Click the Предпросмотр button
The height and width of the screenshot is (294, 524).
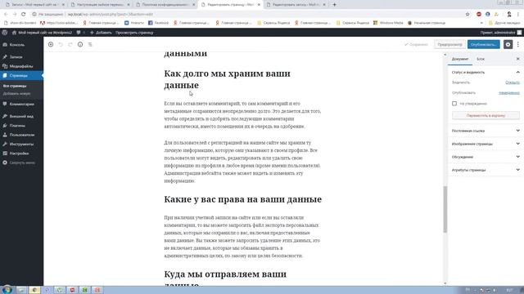pyautogui.click(x=449, y=44)
